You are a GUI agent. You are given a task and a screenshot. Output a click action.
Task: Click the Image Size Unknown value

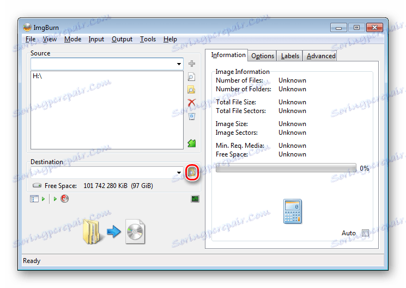pos(292,124)
